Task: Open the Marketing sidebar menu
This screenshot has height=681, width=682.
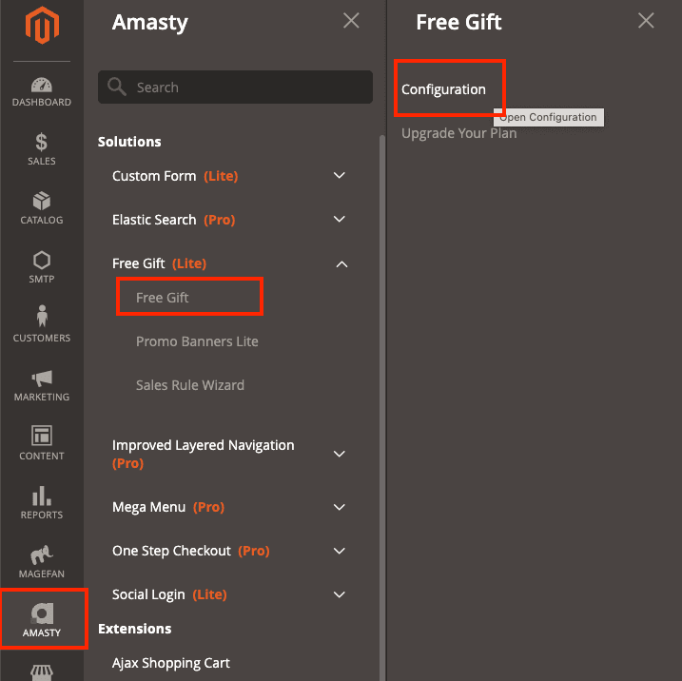Action: coord(42,385)
